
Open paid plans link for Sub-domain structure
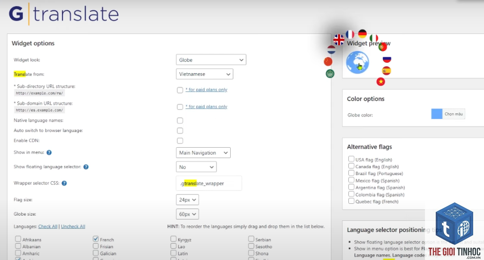tap(206, 107)
